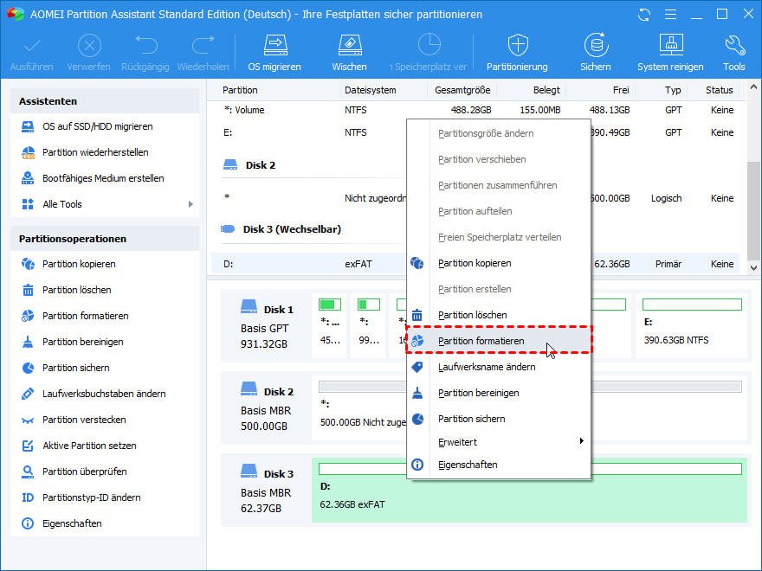Sort by Belegt column header
This screenshot has height=571, width=762.
coord(546,90)
